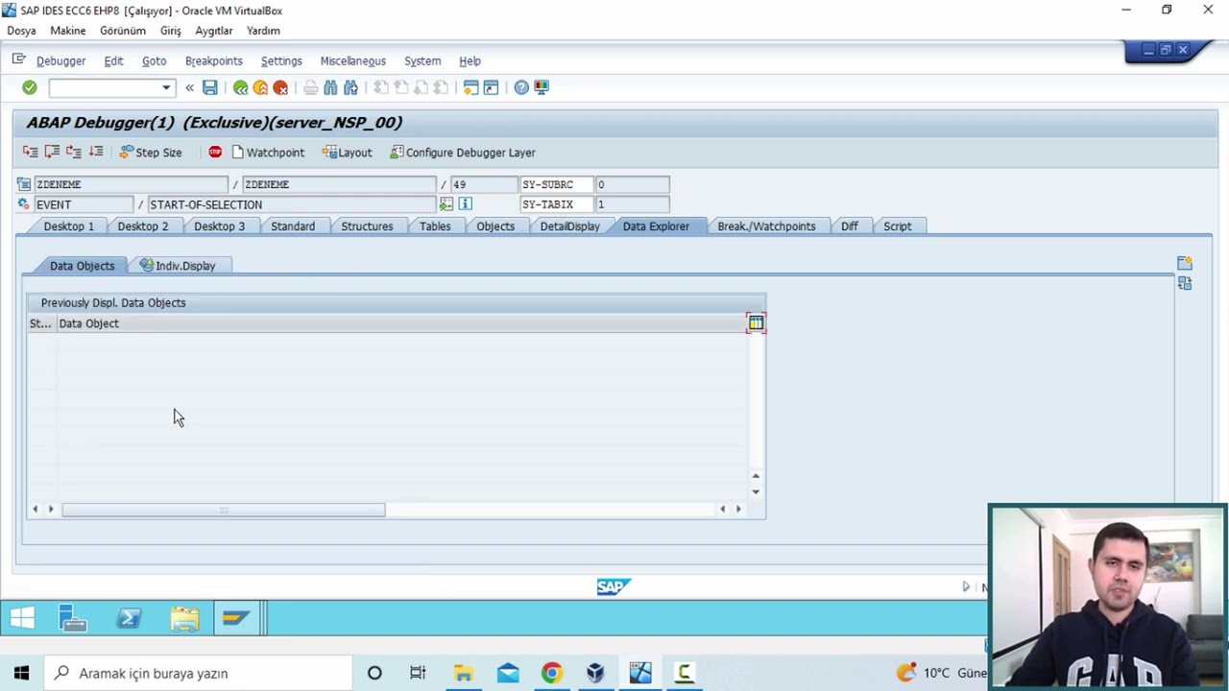The height and width of the screenshot is (691, 1229).
Task: Open the Miscellaneous menu
Action: (x=352, y=60)
